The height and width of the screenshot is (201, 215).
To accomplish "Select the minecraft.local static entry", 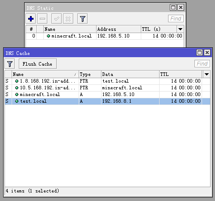I will click(105, 36).
